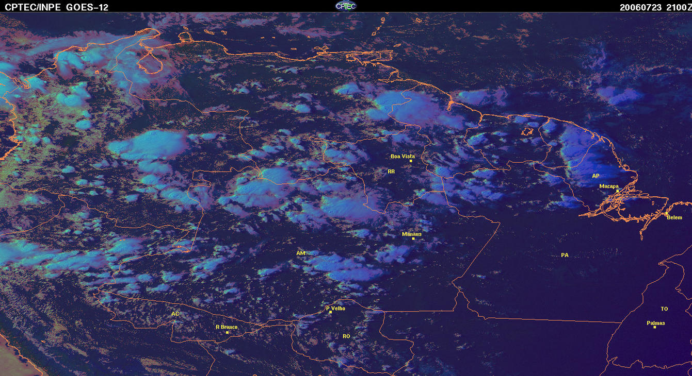This screenshot has width=692, height=376.
Task: Click the Boa Vista yellow city marker
Action: pyautogui.click(x=411, y=161)
